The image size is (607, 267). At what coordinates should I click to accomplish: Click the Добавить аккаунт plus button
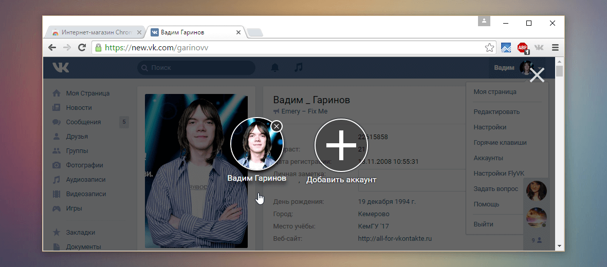click(341, 145)
